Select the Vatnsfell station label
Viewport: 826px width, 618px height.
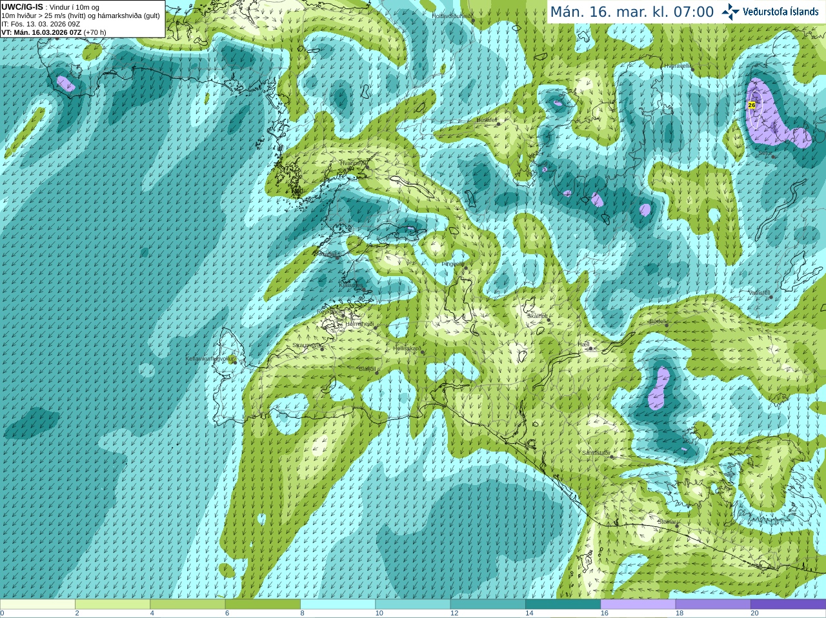tap(759, 293)
